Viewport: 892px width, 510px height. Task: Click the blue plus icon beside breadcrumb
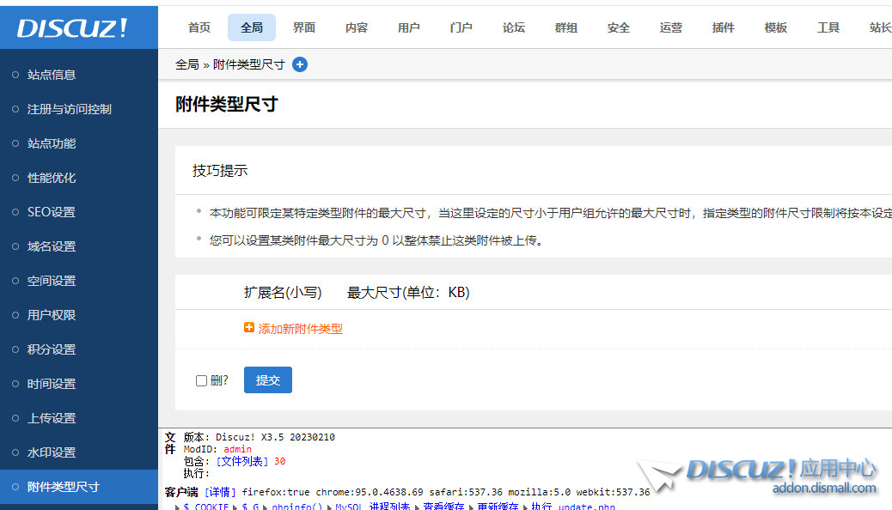300,64
